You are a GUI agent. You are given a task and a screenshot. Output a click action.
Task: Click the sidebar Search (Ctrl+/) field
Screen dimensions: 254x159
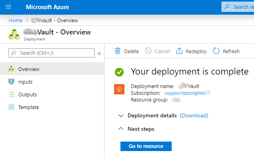click(52, 53)
